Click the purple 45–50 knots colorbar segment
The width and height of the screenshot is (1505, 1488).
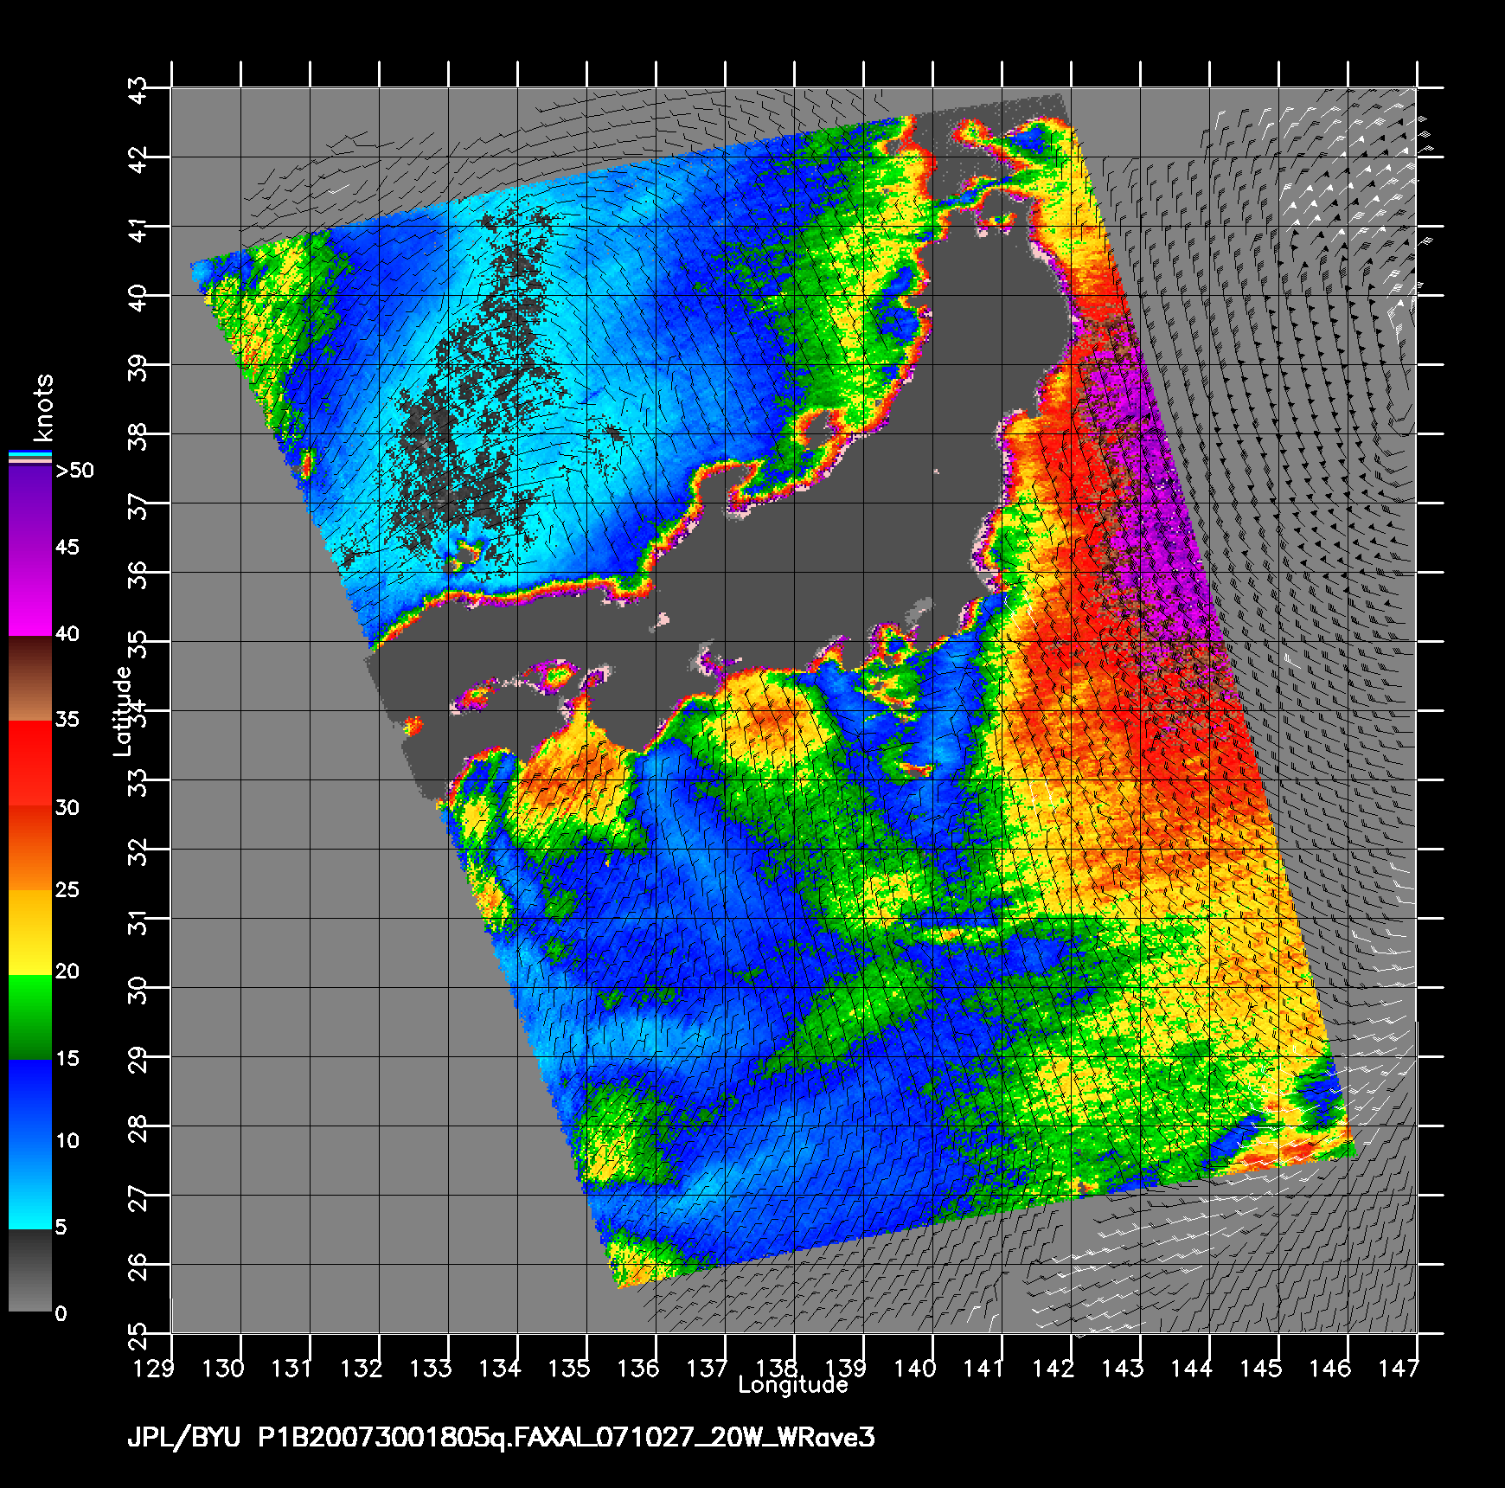(30, 509)
